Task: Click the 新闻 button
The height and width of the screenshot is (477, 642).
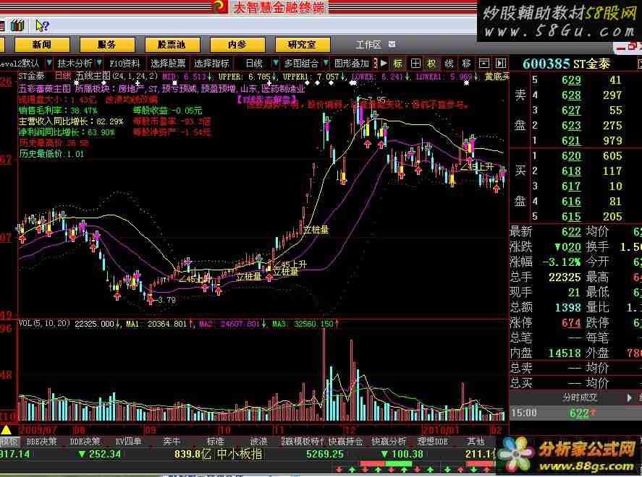Action: (42, 45)
